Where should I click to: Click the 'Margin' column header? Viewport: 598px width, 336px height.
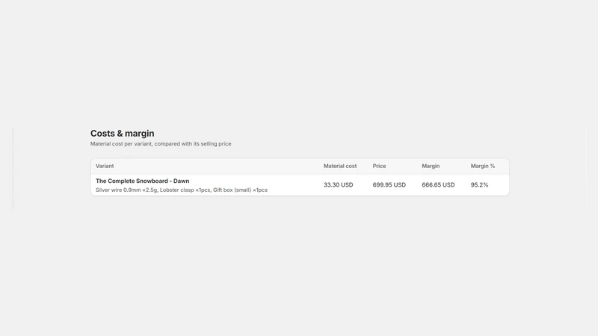431,166
